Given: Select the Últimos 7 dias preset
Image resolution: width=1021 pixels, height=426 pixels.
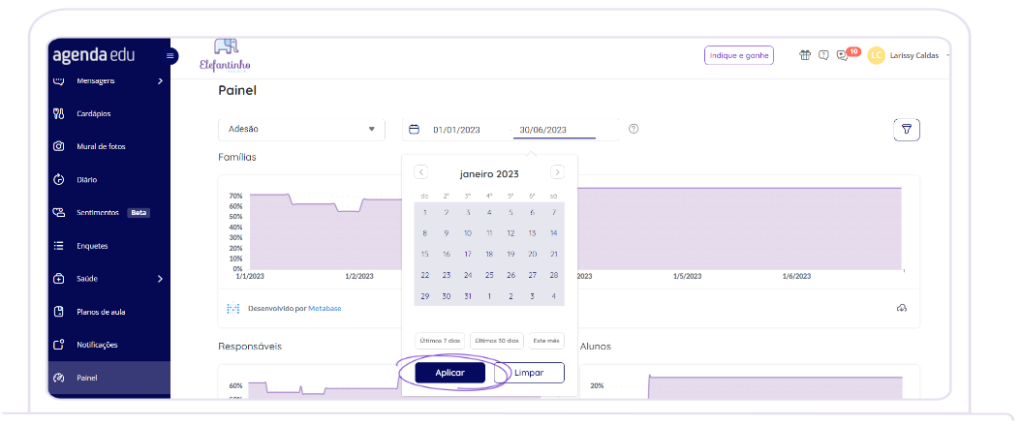Looking at the screenshot, I should pyautogui.click(x=440, y=341).
